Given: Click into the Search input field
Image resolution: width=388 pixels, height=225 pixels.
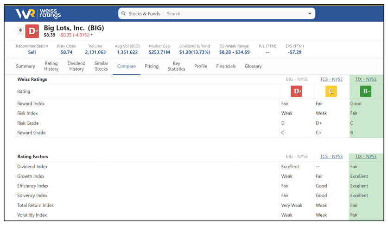Looking at the screenshot, I should [x=235, y=14].
